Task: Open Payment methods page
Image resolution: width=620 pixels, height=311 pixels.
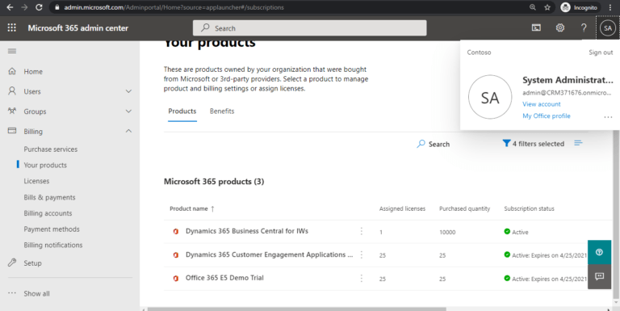Action: pos(52,229)
